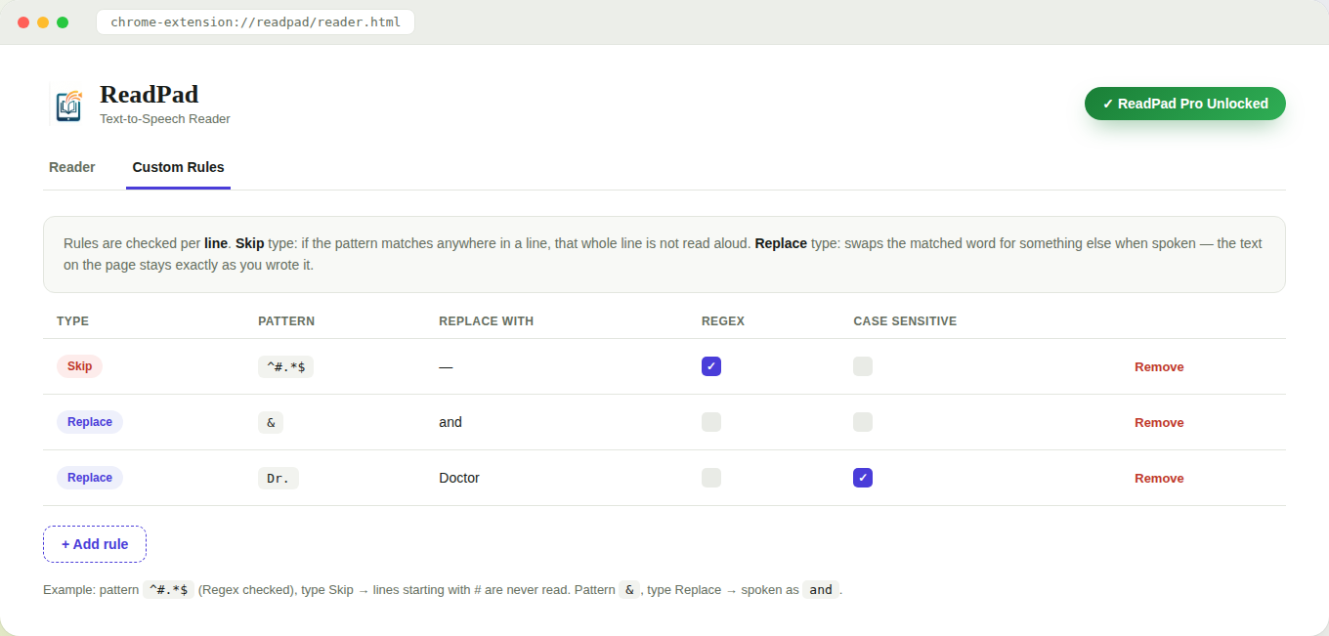The height and width of the screenshot is (636, 1329).
Task: Click the Replace badge in the & row
Action: coord(90,422)
